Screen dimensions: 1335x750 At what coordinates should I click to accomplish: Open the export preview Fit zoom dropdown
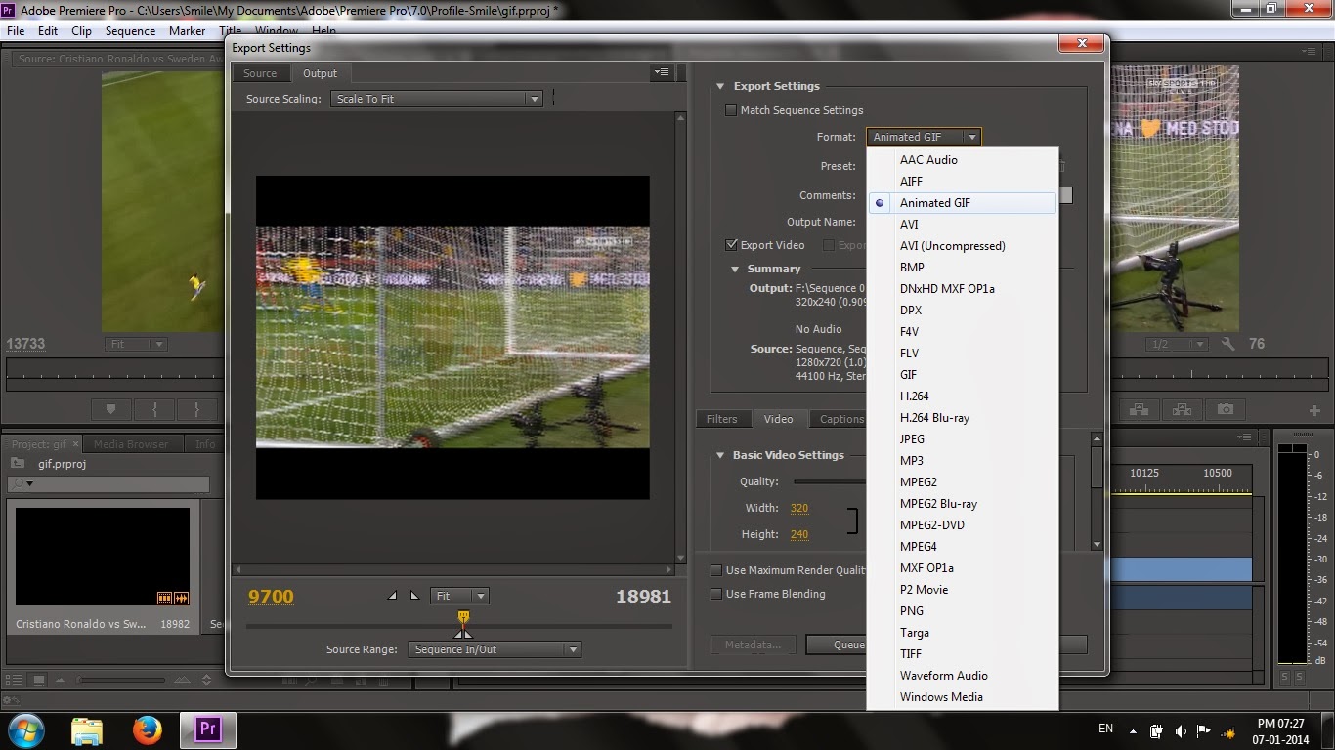[458, 596]
